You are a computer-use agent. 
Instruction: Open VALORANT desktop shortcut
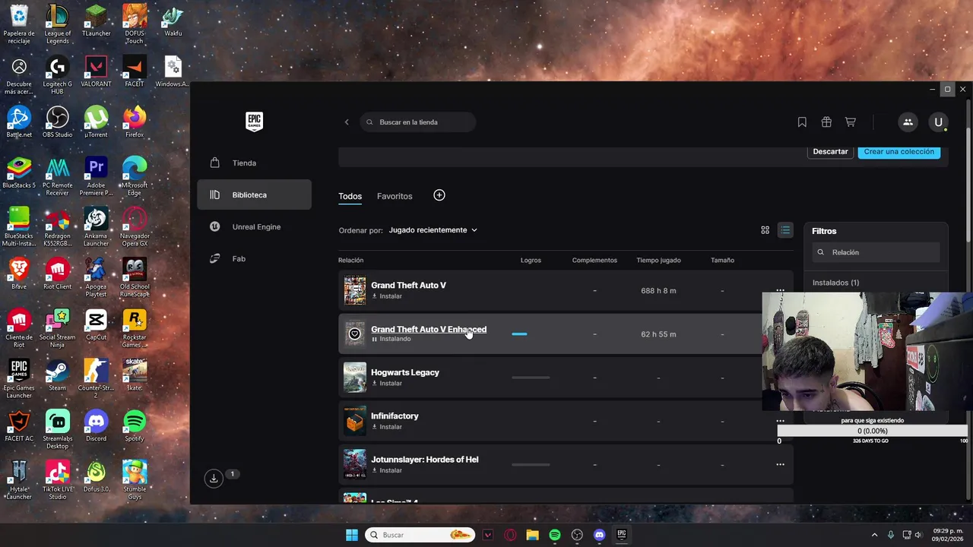[x=96, y=73]
